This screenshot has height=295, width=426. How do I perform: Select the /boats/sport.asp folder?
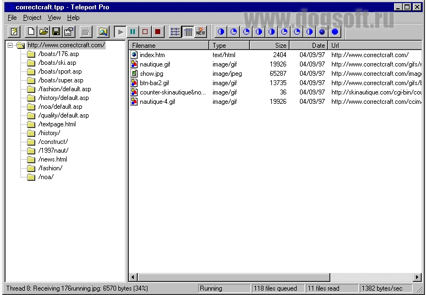(x=60, y=71)
